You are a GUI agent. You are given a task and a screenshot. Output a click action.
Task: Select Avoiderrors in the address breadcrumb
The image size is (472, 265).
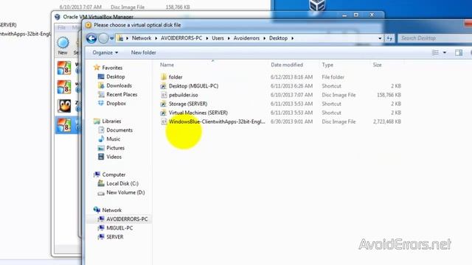tap(246, 38)
